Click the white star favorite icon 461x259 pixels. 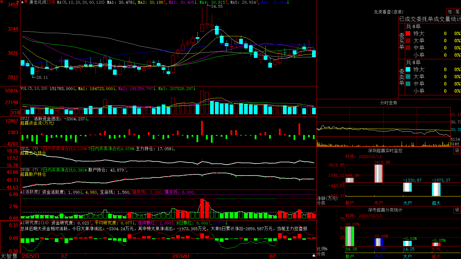click(x=22, y=2)
